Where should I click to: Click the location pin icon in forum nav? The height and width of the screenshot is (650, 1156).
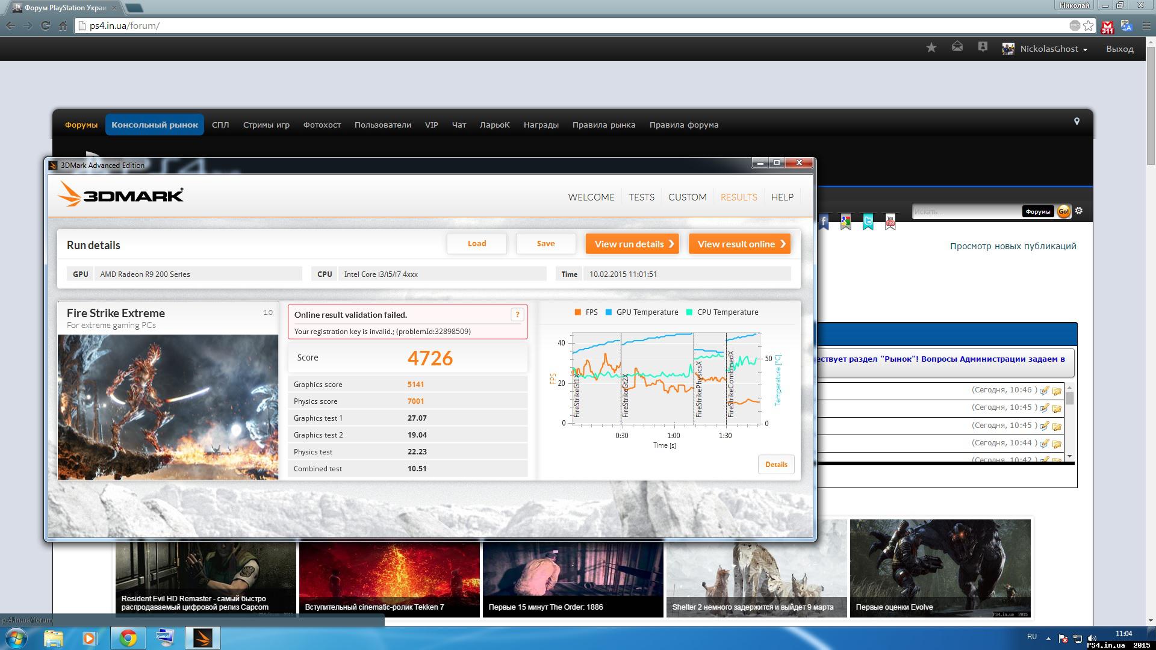click(1077, 122)
